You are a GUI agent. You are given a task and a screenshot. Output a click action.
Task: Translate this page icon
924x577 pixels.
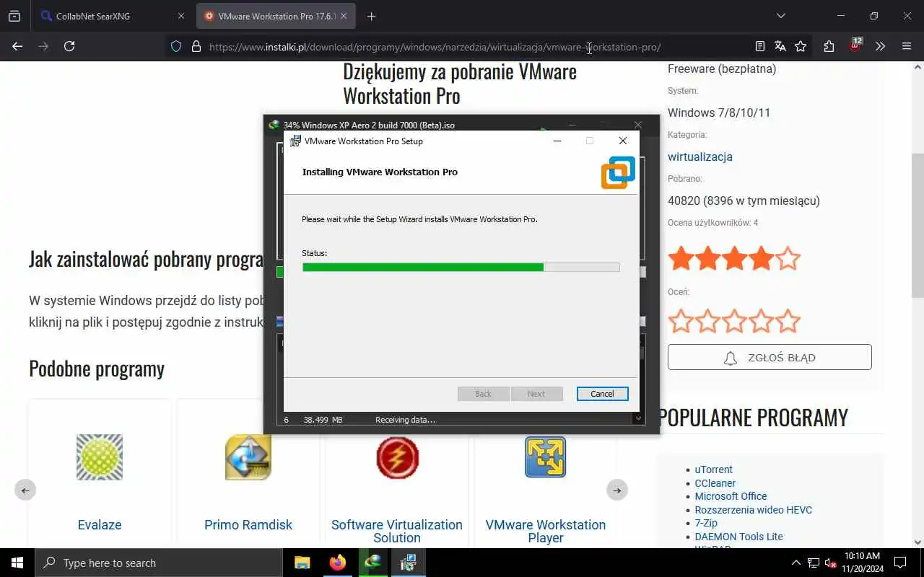780,46
